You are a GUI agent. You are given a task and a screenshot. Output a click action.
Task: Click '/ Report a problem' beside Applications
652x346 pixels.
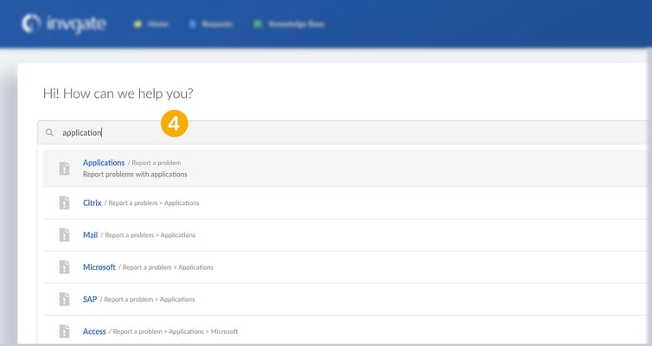click(x=154, y=163)
